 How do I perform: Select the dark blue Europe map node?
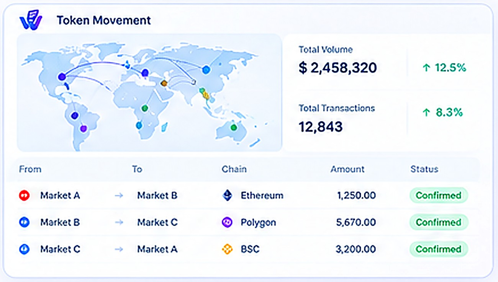[145, 73]
